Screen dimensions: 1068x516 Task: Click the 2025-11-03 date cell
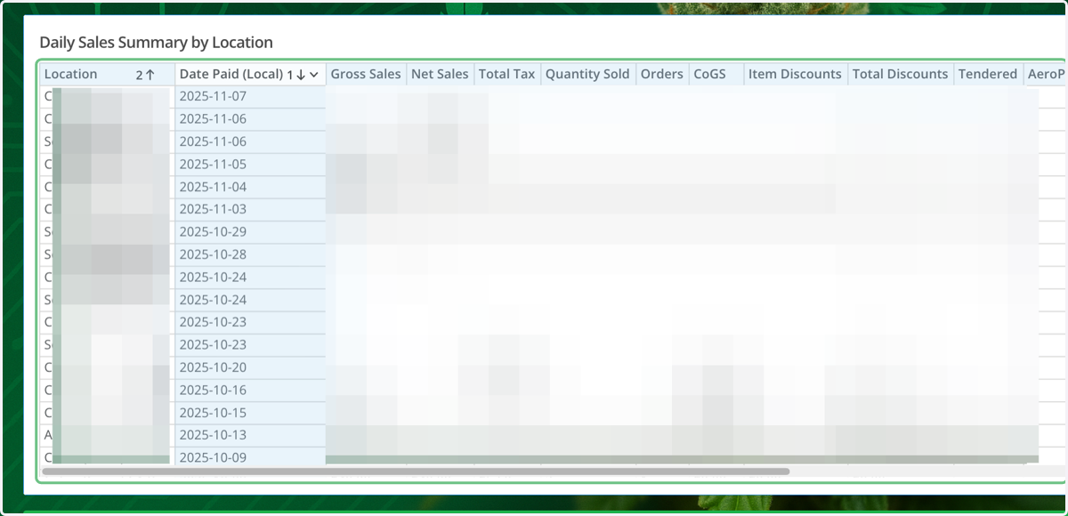coord(250,209)
